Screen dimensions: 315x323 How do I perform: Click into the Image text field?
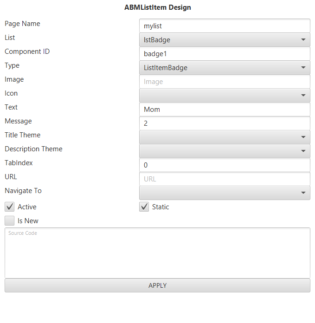click(225, 82)
